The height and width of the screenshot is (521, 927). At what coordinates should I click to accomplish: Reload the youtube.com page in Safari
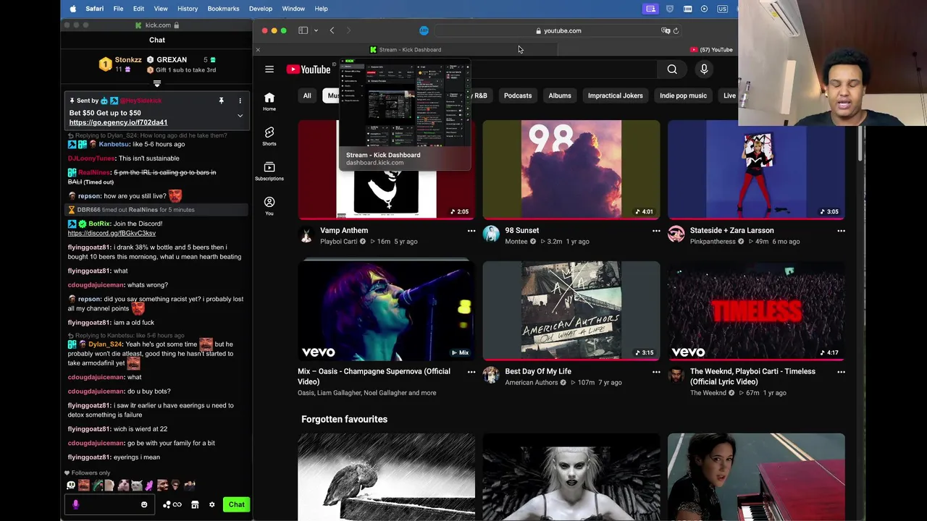(x=676, y=30)
